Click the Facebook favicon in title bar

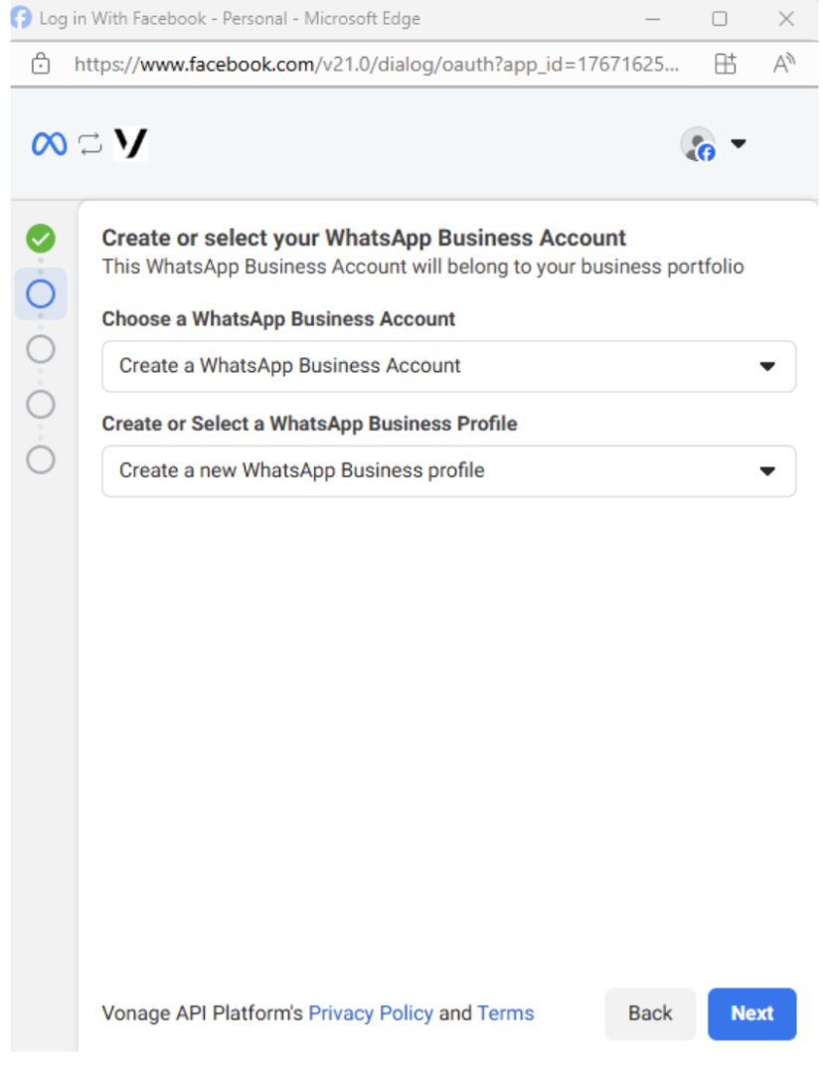pyautogui.click(x=21, y=18)
